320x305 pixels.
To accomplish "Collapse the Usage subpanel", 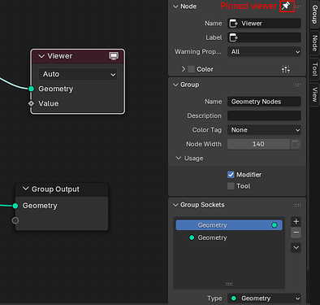I will click(179, 158).
